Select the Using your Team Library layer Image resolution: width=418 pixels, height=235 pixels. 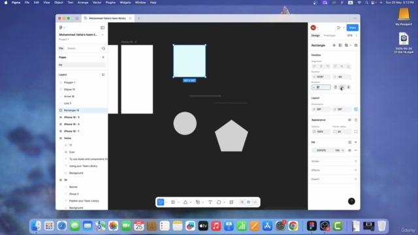coord(83,166)
